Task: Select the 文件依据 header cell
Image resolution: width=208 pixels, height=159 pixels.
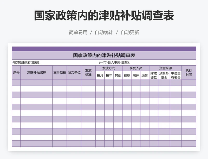Action: click(x=60, y=73)
